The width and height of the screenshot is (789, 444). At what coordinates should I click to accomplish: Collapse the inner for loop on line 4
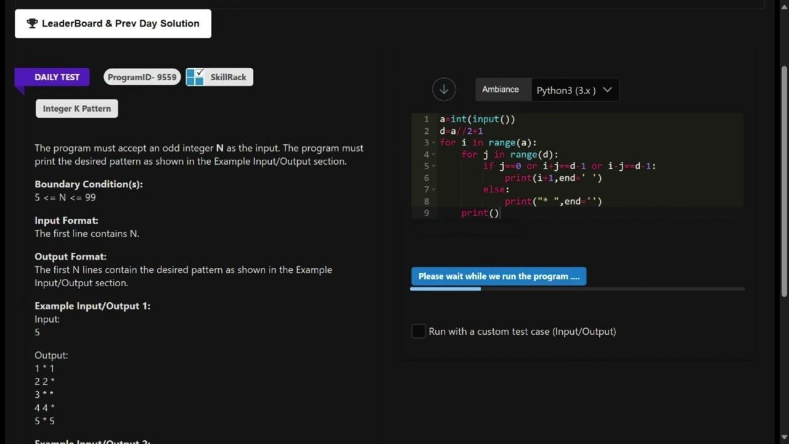(x=434, y=155)
